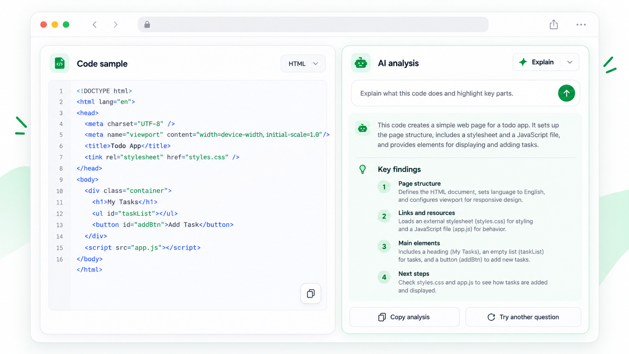Open the three-dot more options menu
Image resolution: width=629 pixels, height=354 pixels.
[581, 25]
